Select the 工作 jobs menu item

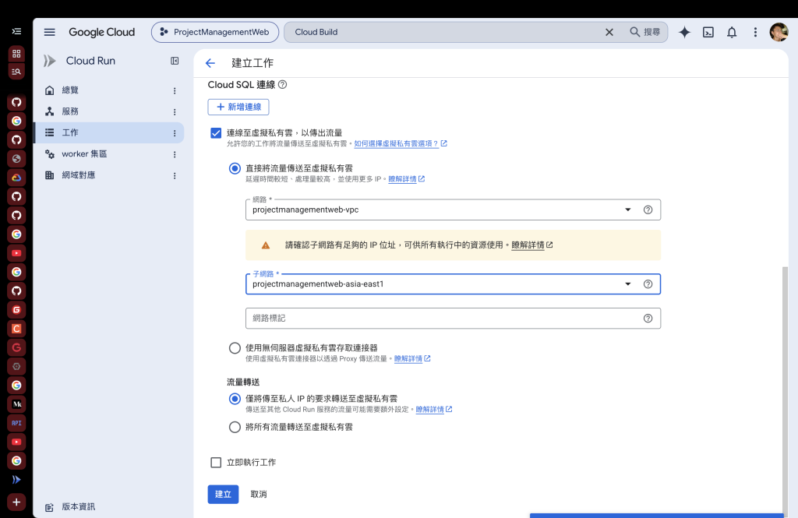[108, 132]
